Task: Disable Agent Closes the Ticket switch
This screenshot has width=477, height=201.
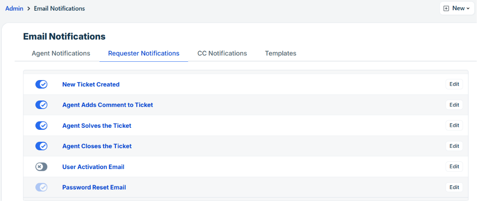Action: 41,146
